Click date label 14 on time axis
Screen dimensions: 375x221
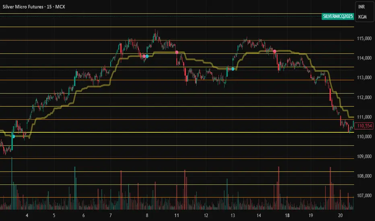[x=259, y=215]
